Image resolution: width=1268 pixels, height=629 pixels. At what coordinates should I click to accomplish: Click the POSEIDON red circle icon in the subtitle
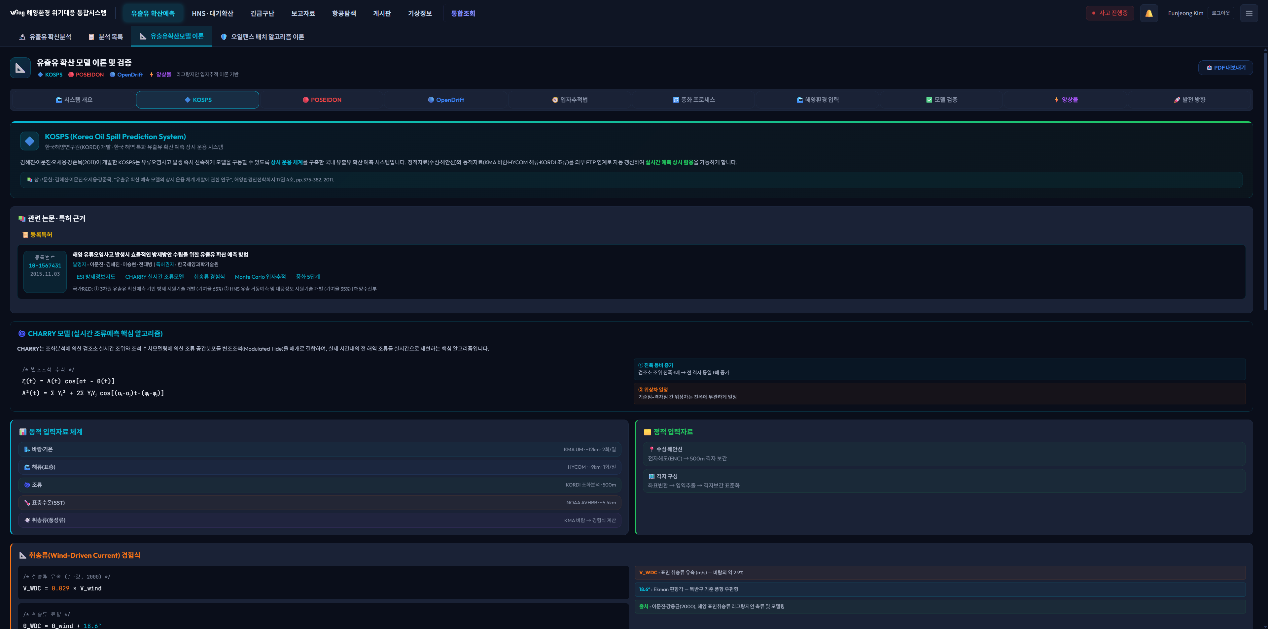(x=71, y=75)
